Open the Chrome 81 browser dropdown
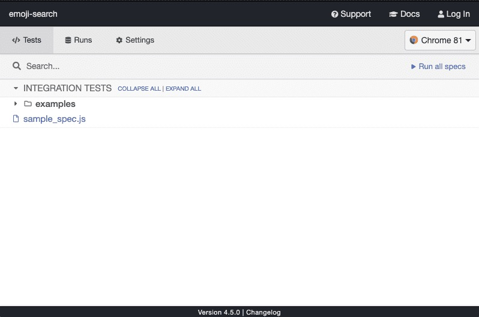Screen dimensions: 479x317 click(440, 40)
